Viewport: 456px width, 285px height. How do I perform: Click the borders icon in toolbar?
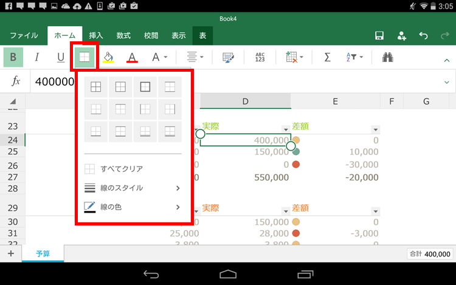85,57
